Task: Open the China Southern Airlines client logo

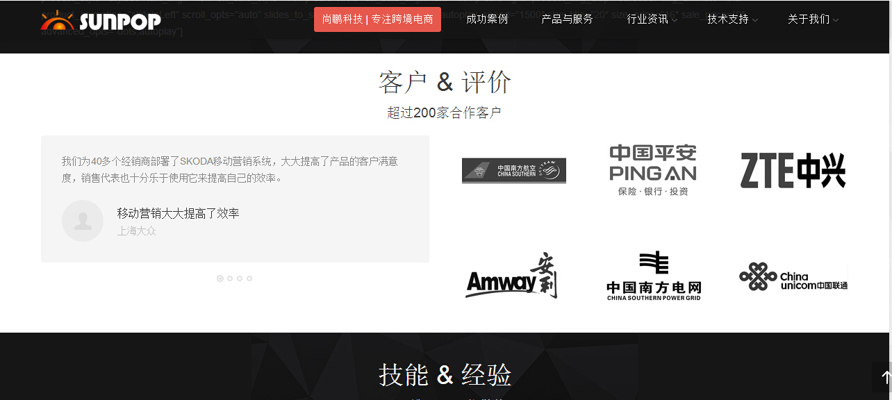Action: click(x=514, y=171)
